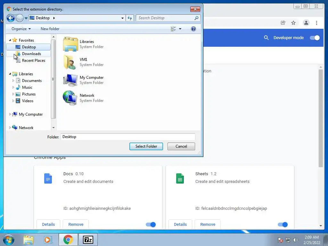Click the network tray icon
Image resolution: width=328 pixels, height=246 pixels.
point(288,240)
